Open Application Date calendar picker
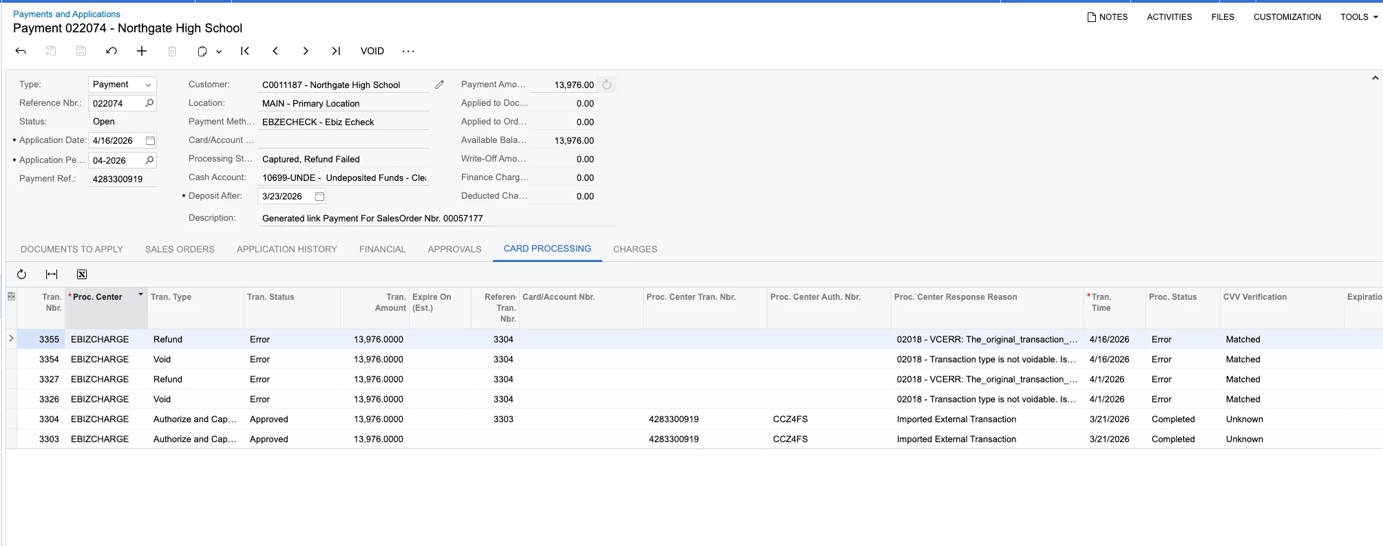 [150, 140]
